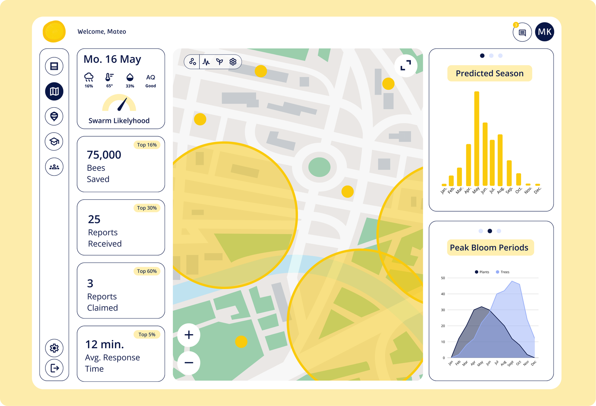Open the community section in the sidebar
This screenshot has height=406, width=596.
click(54, 166)
